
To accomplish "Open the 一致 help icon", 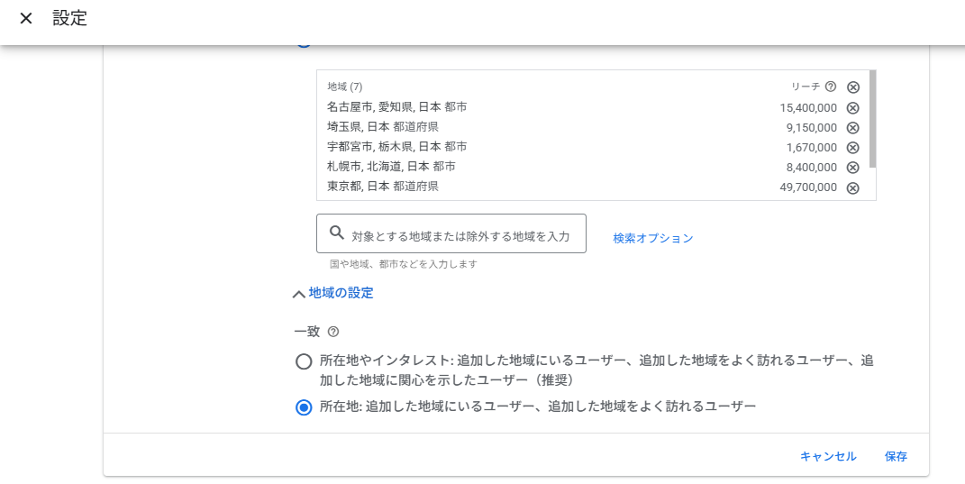I will coord(333,332).
